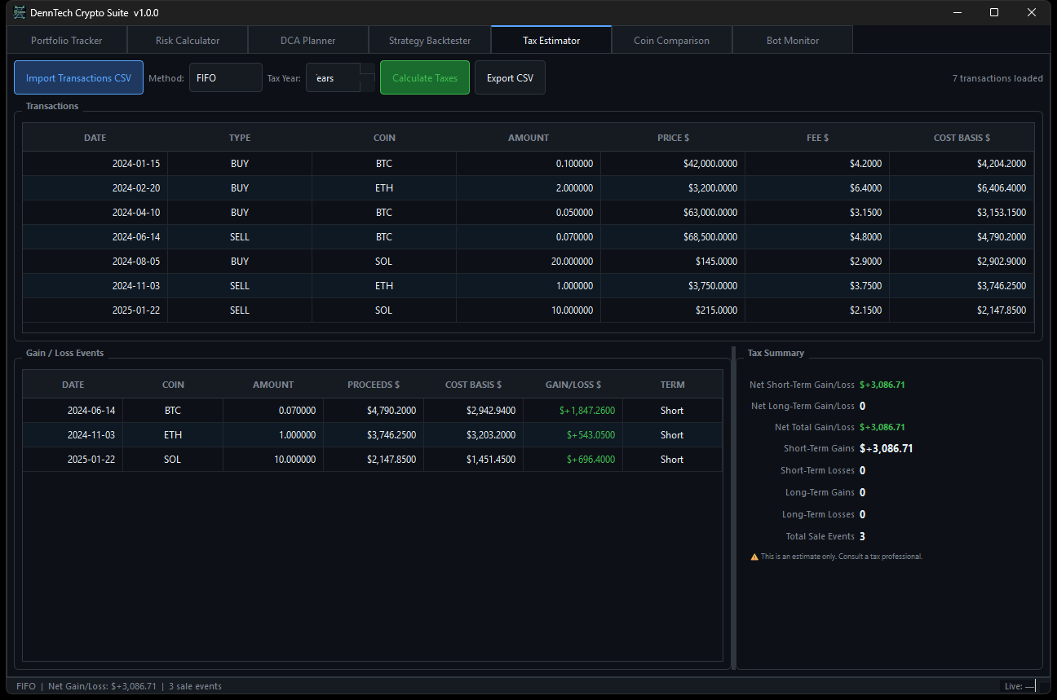This screenshot has height=700, width=1057.
Task: Click the 20.000000 amount cell
Action: [x=528, y=262]
